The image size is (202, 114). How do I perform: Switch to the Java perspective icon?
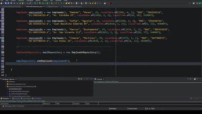pos(197,3)
